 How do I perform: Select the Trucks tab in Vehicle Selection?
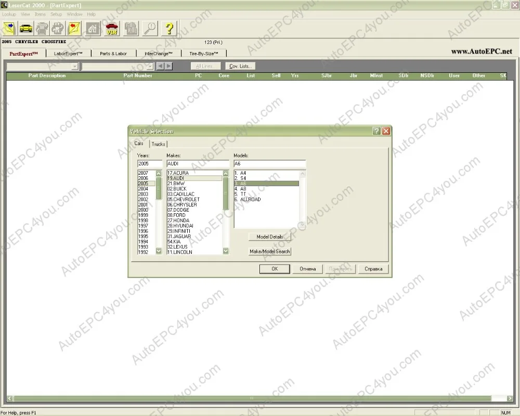tap(158, 144)
